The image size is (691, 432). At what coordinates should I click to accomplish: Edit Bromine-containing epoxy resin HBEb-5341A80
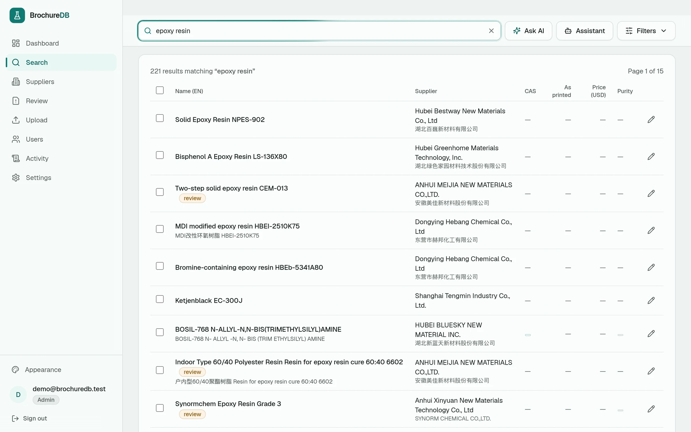pos(651,268)
